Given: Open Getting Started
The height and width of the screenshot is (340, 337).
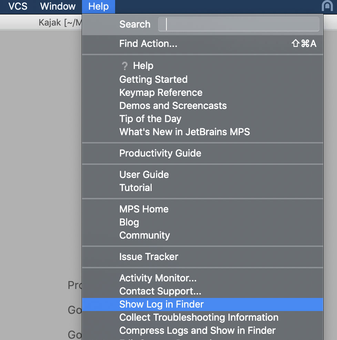Looking at the screenshot, I should [x=153, y=79].
